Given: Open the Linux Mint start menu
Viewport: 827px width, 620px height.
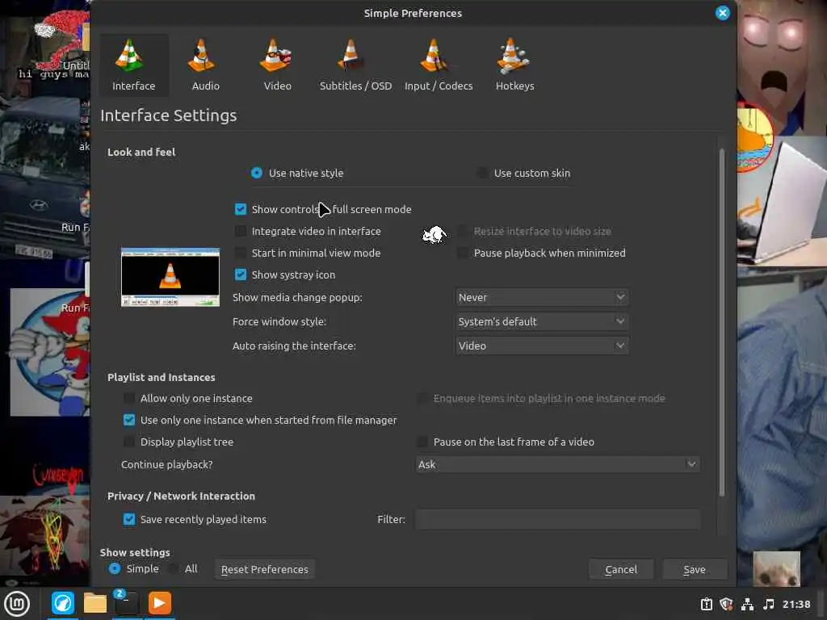Looking at the screenshot, I should (x=17, y=603).
